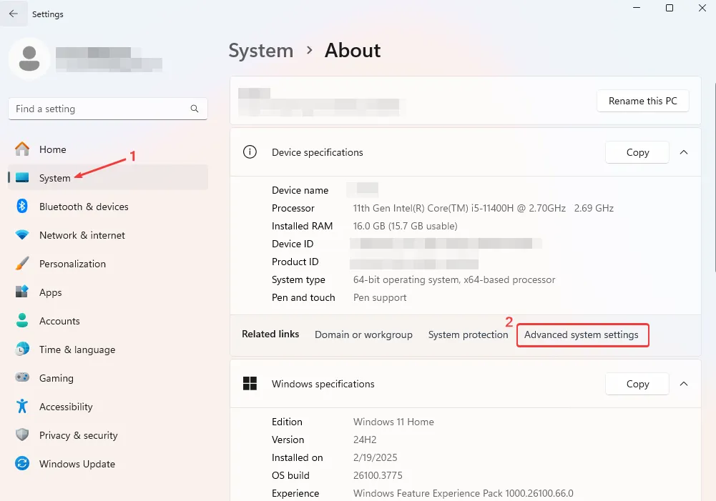Image resolution: width=716 pixels, height=501 pixels.
Task: Open the Apps icon in sidebar
Action: pyautogui.click(x=22, y=292)
